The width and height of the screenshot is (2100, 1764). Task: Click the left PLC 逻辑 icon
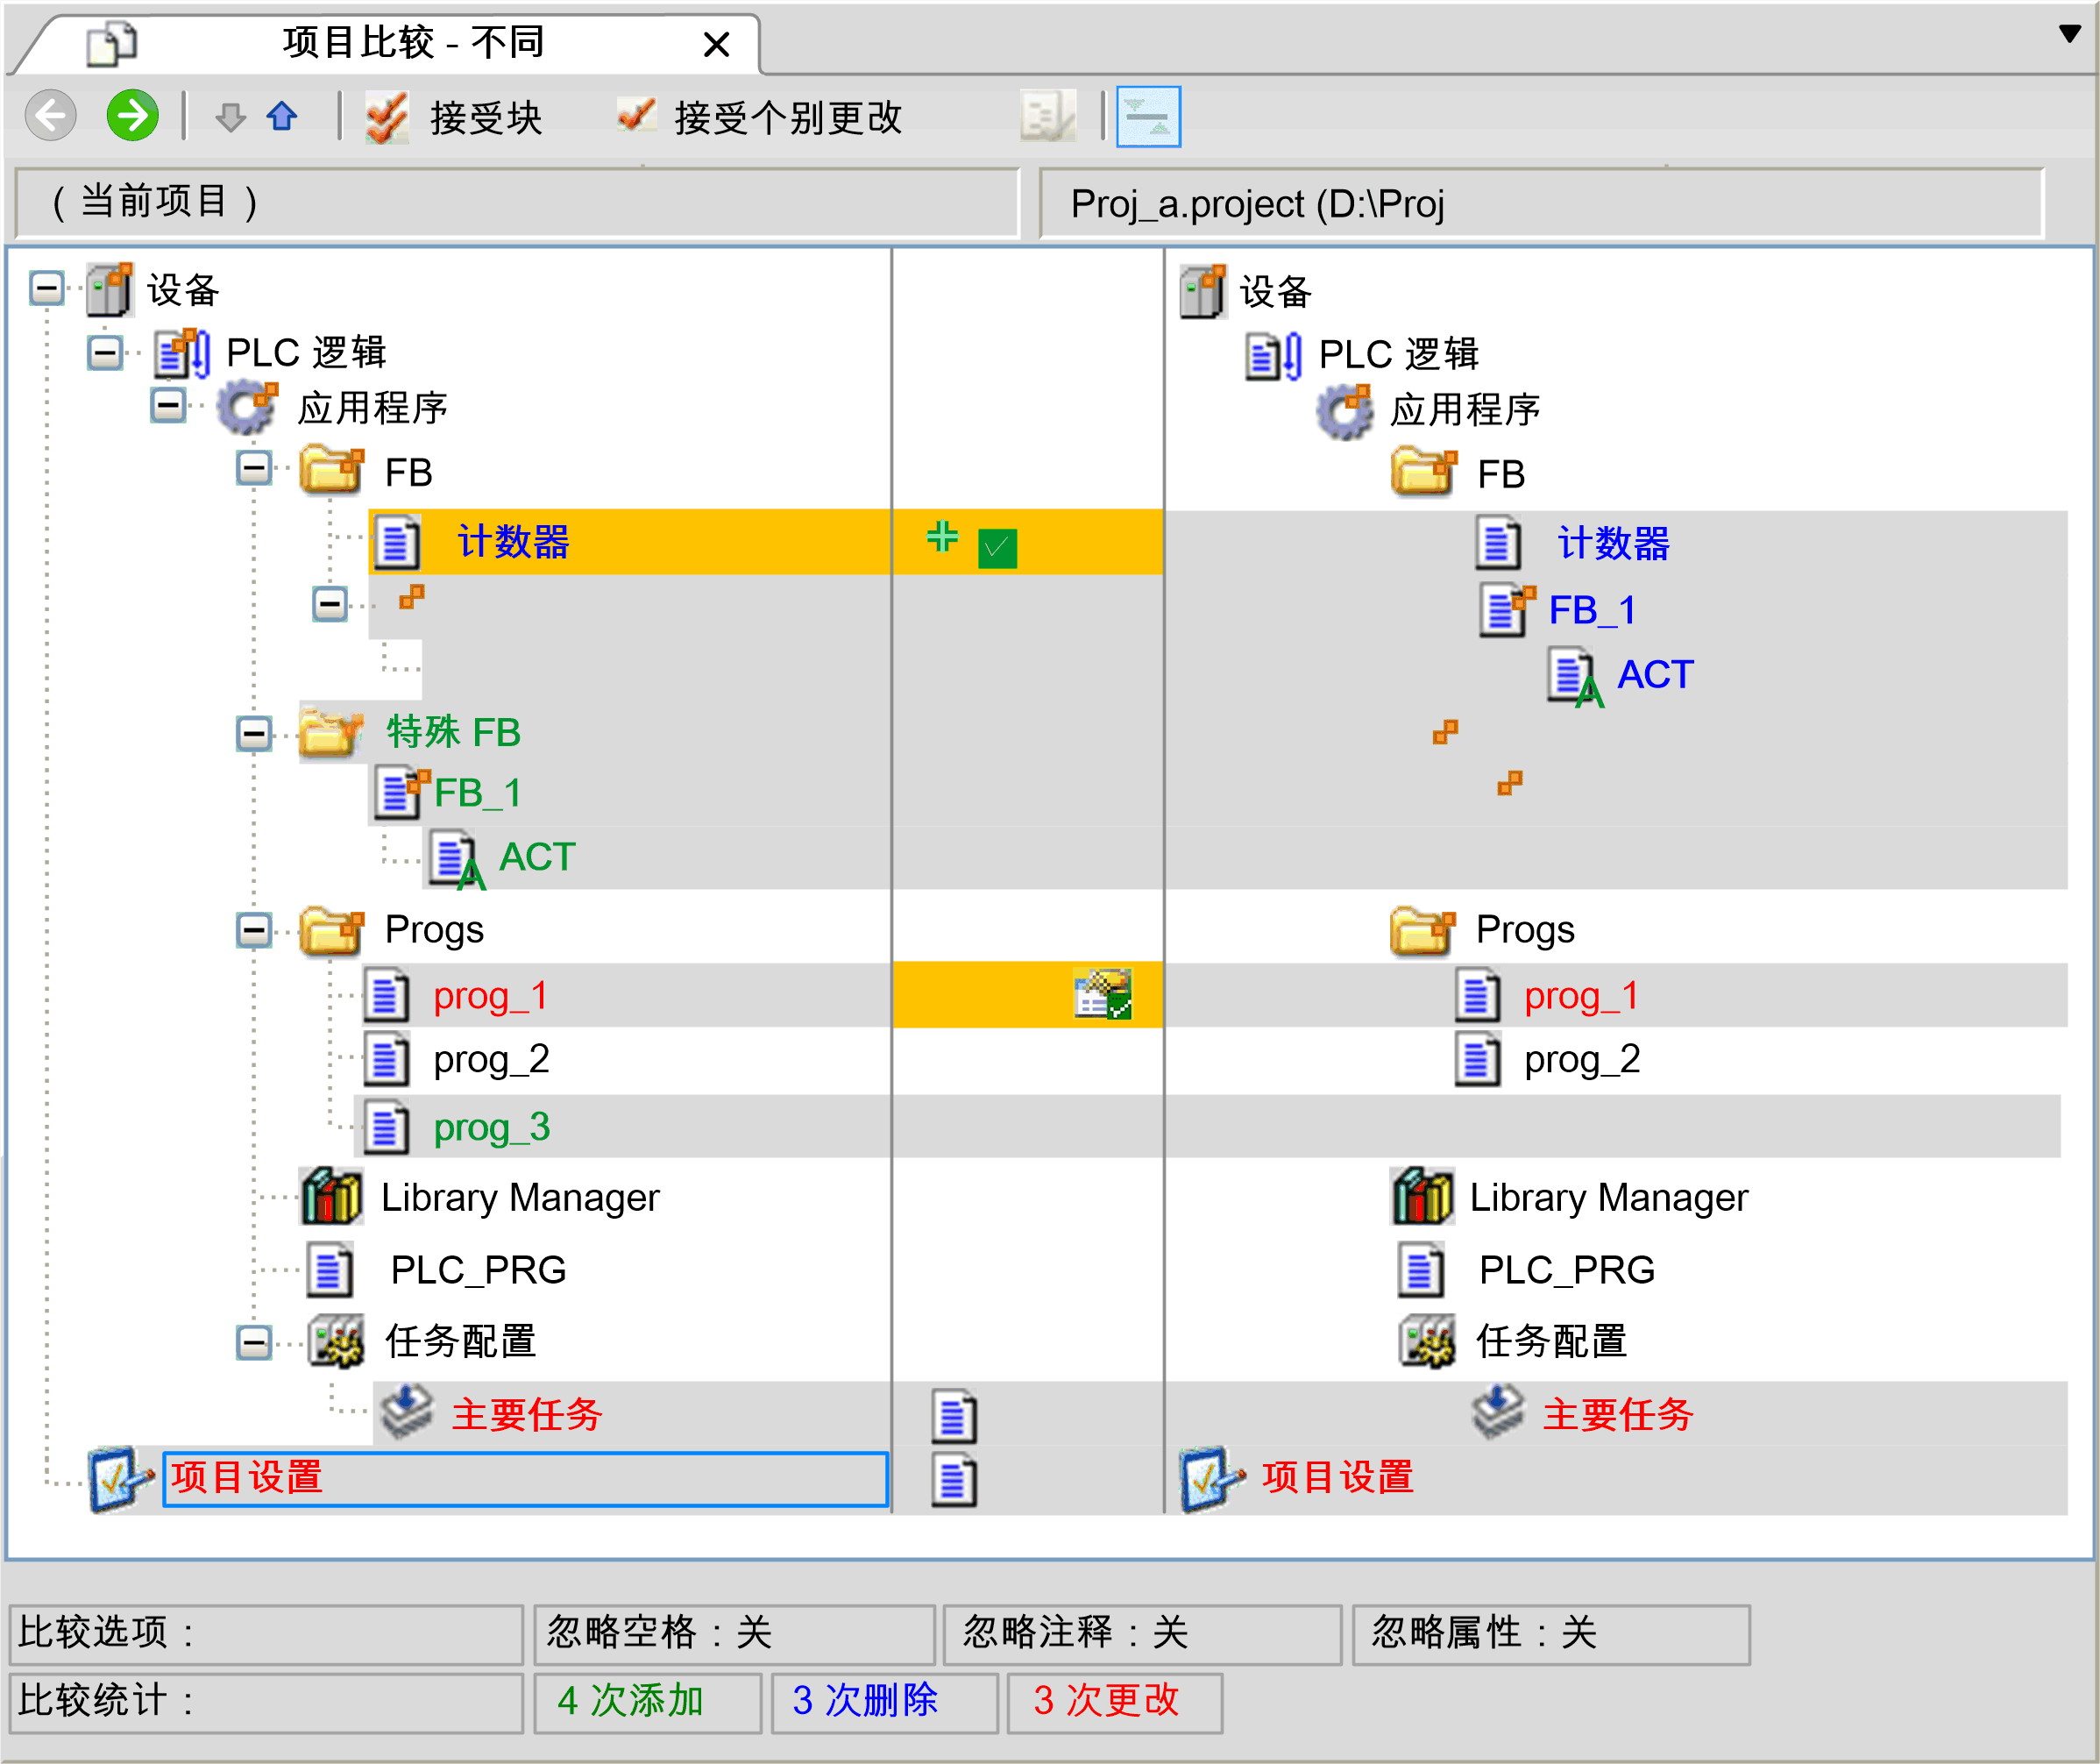click(182, 353)
